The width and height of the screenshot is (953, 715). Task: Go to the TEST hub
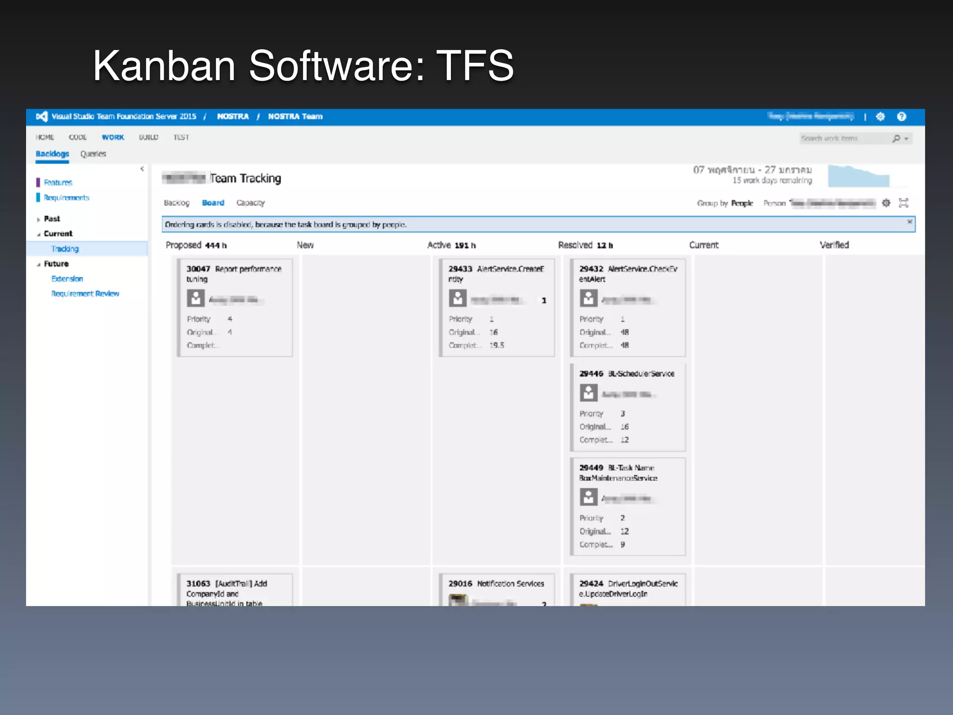tap(181, 137)
